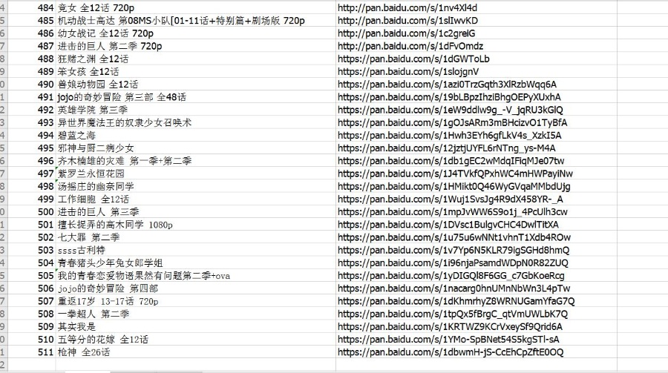Open link pan.baidu.com/s/1dGWToLb
The height and width of the screenshot is (373, 668).
(413, 59)
